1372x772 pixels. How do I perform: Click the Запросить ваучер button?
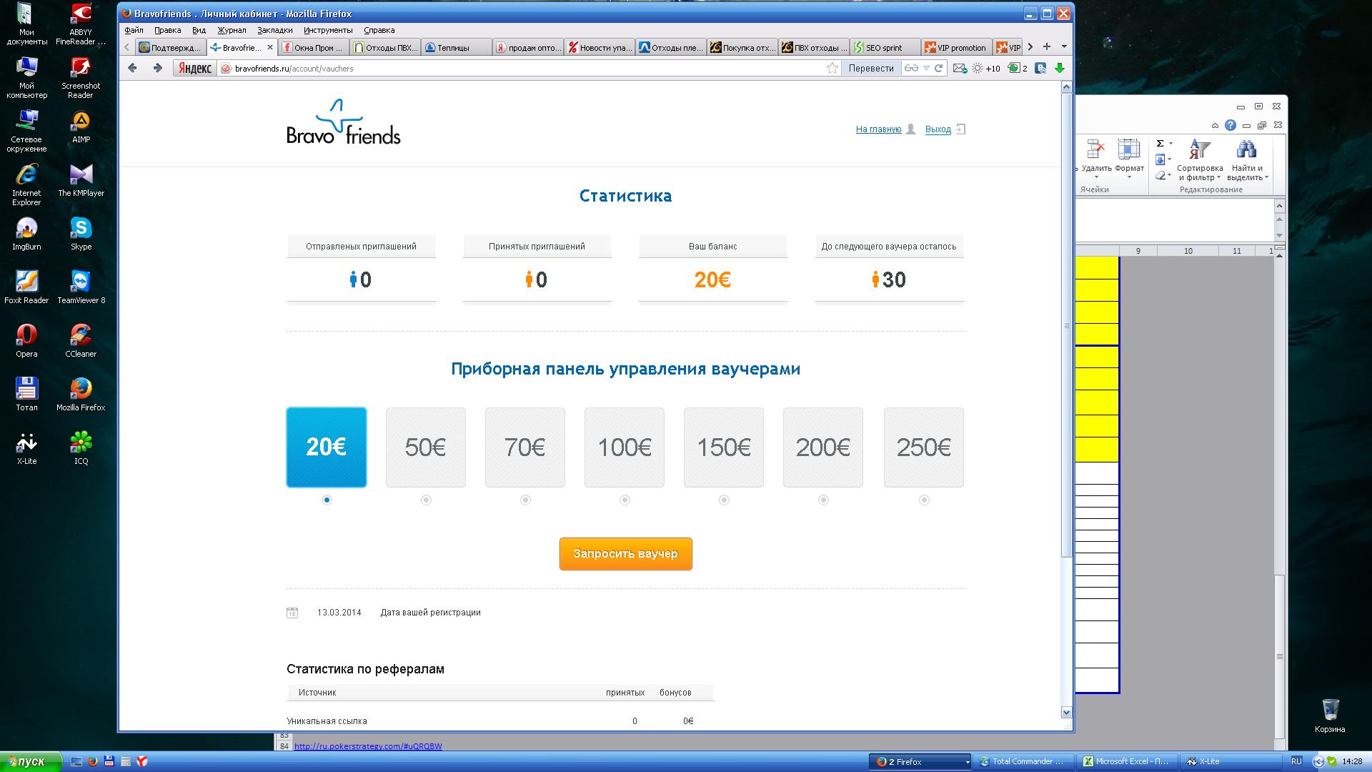tap(625, 554)
